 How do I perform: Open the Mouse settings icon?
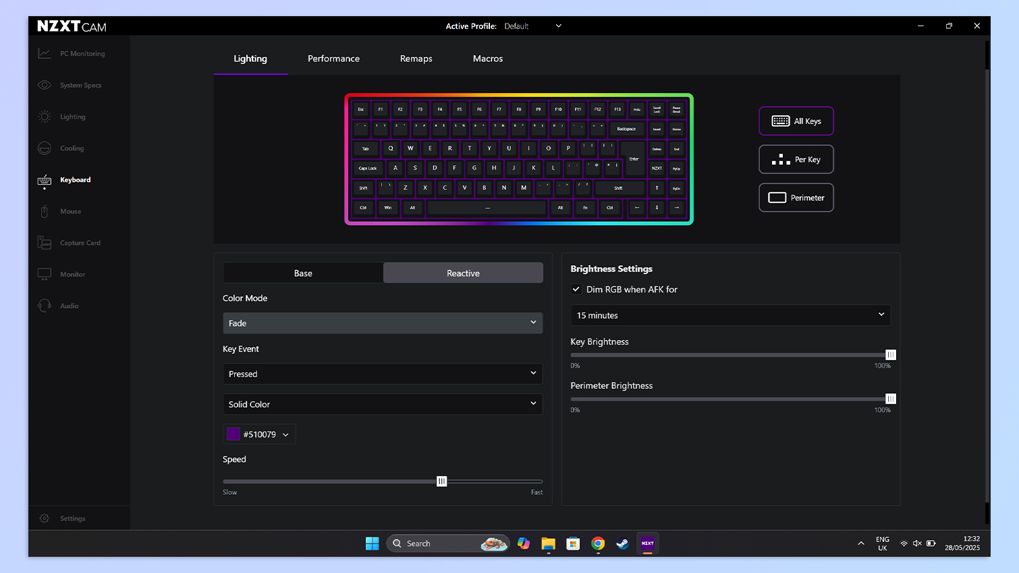point(45,212)
